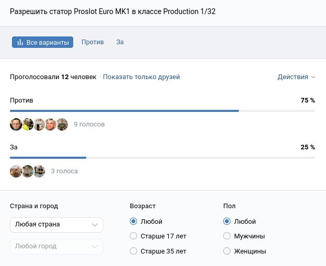Image resolution: width=326 pixels, height=266 pixels.
Task: Expand the Действия actions menu
Action: coord(293,77)
